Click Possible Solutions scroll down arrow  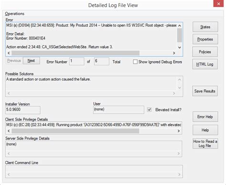[180, 88]
